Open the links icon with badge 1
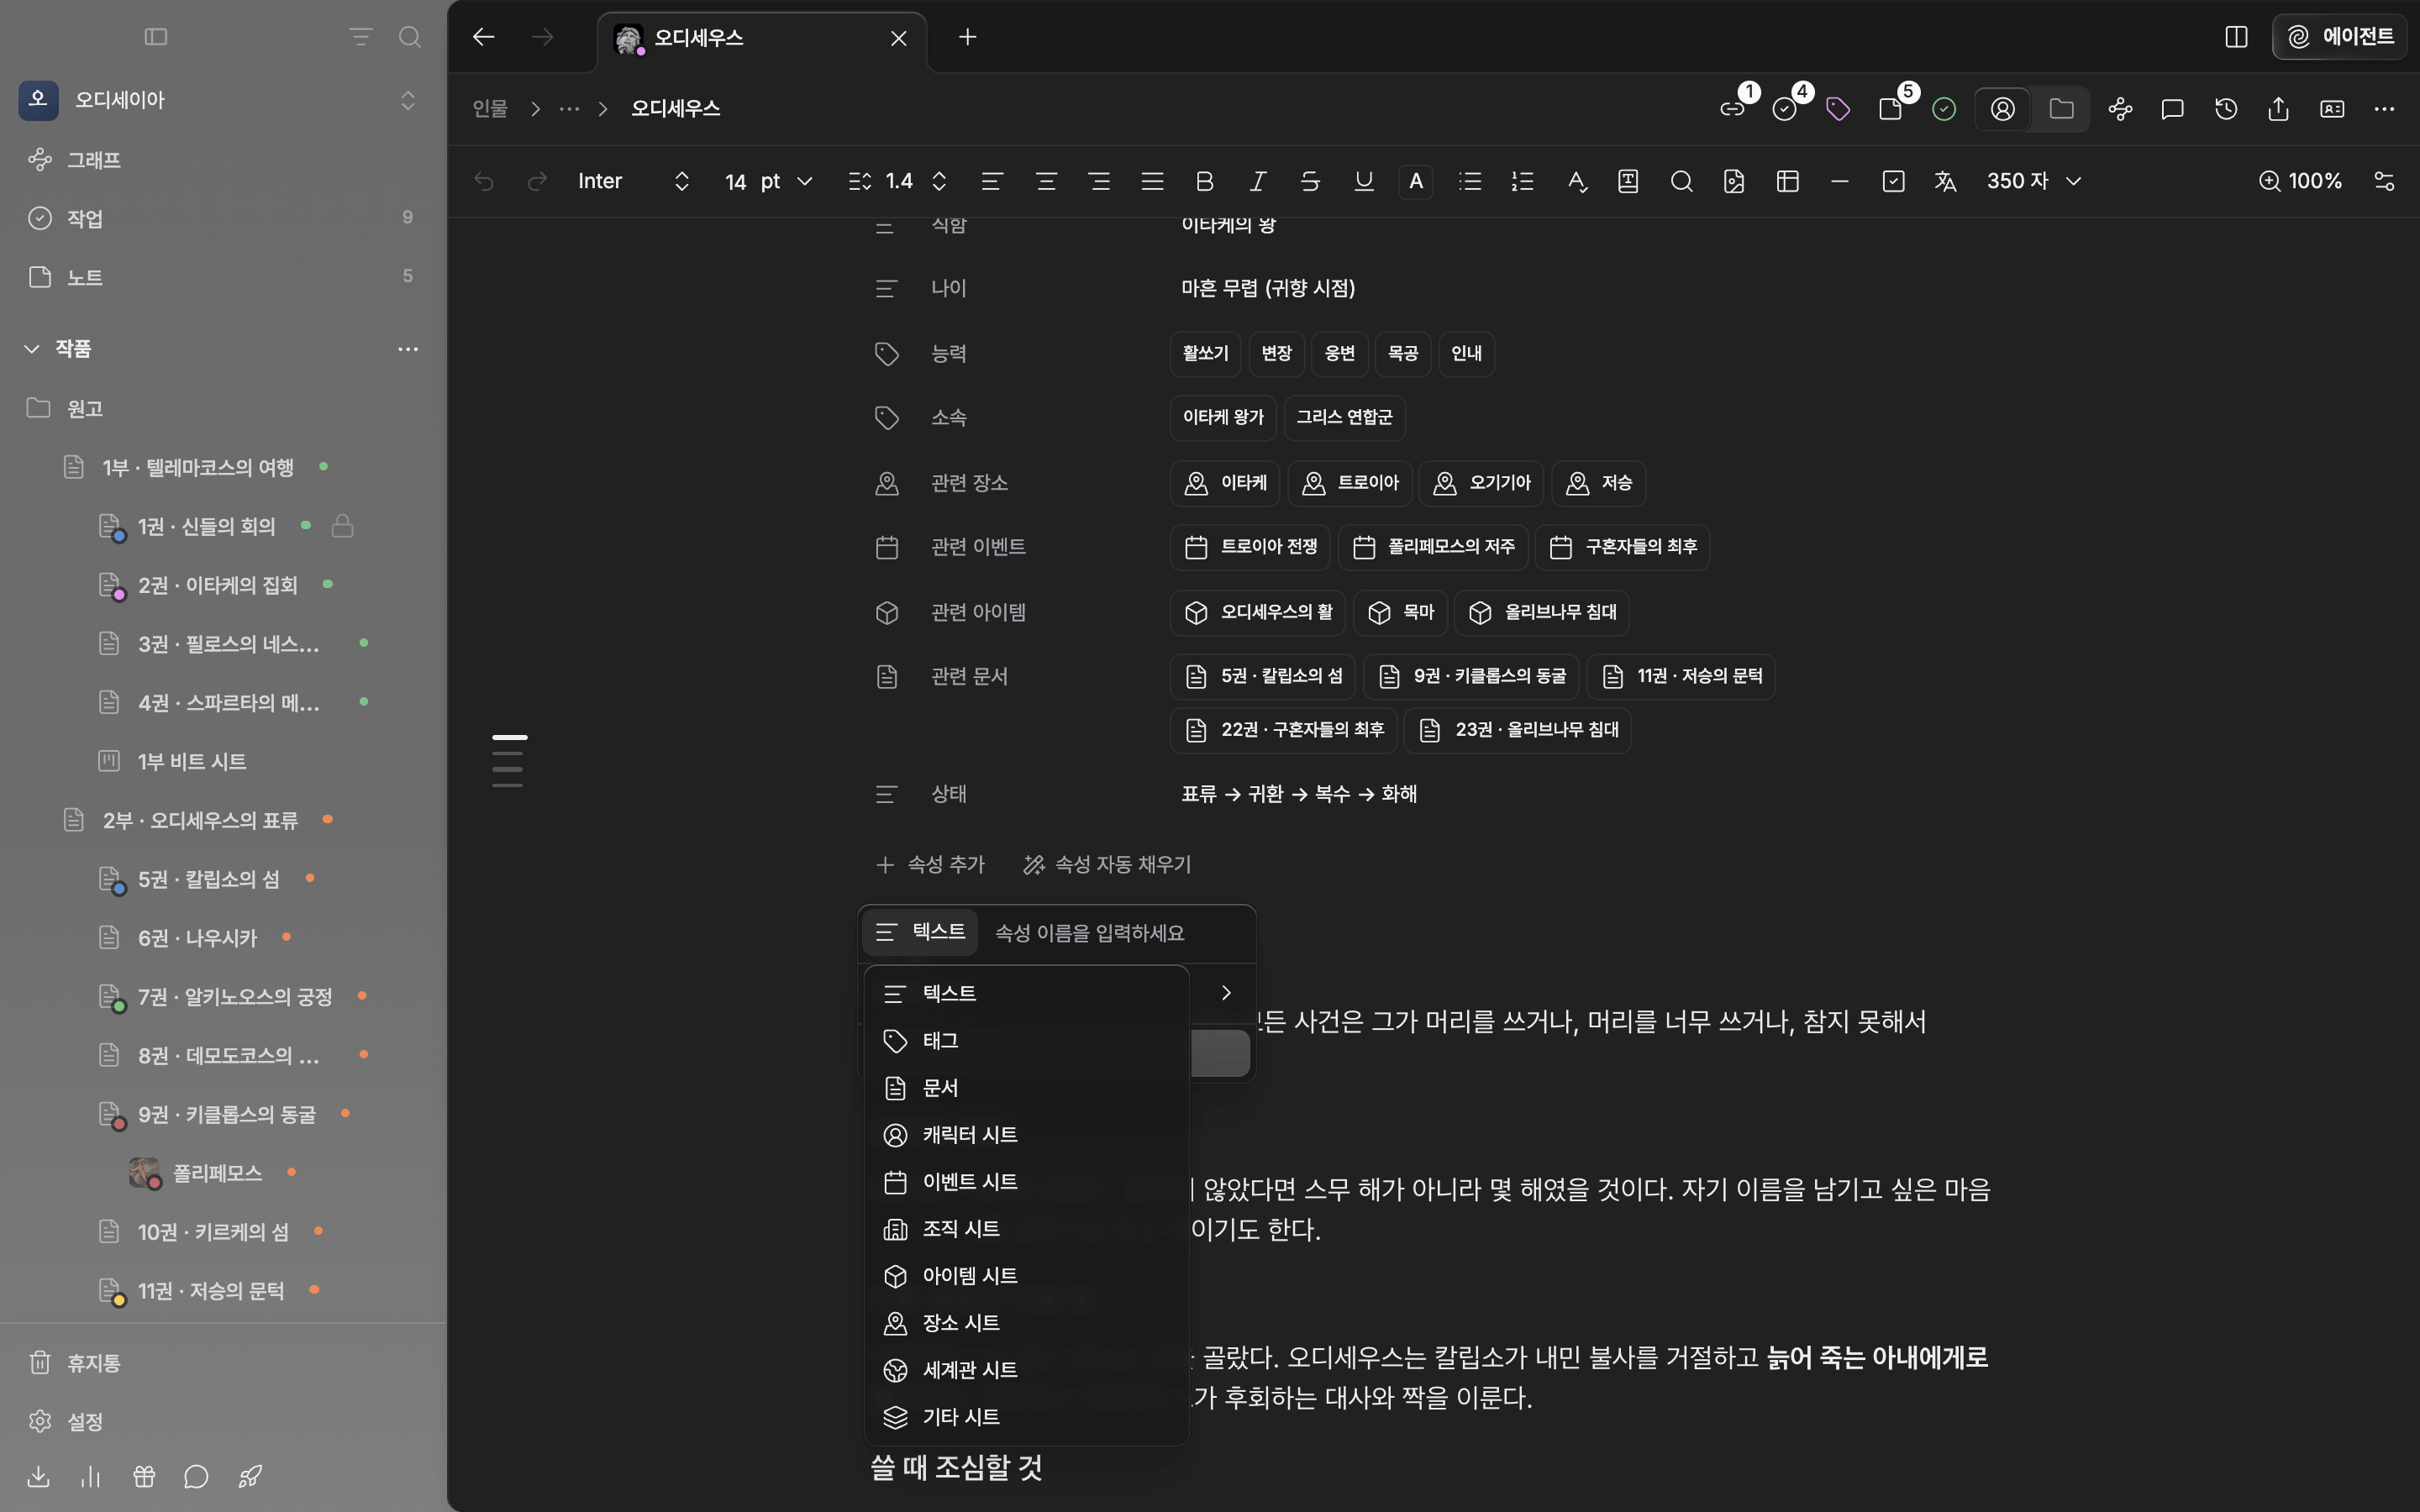Screen dimensions: 2420x1512 point(1732,109)
